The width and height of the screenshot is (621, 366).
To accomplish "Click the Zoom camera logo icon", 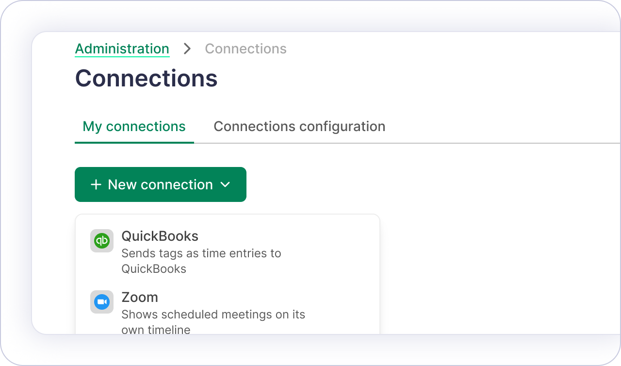I will 102,302.
